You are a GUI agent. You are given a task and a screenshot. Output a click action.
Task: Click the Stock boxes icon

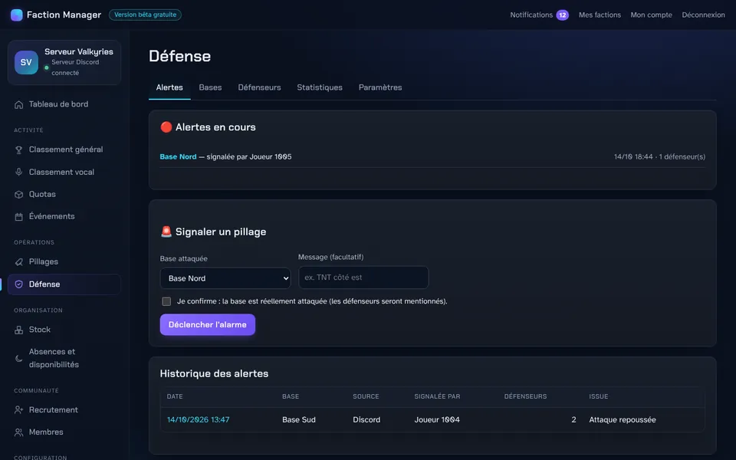[x=18, y=330]
